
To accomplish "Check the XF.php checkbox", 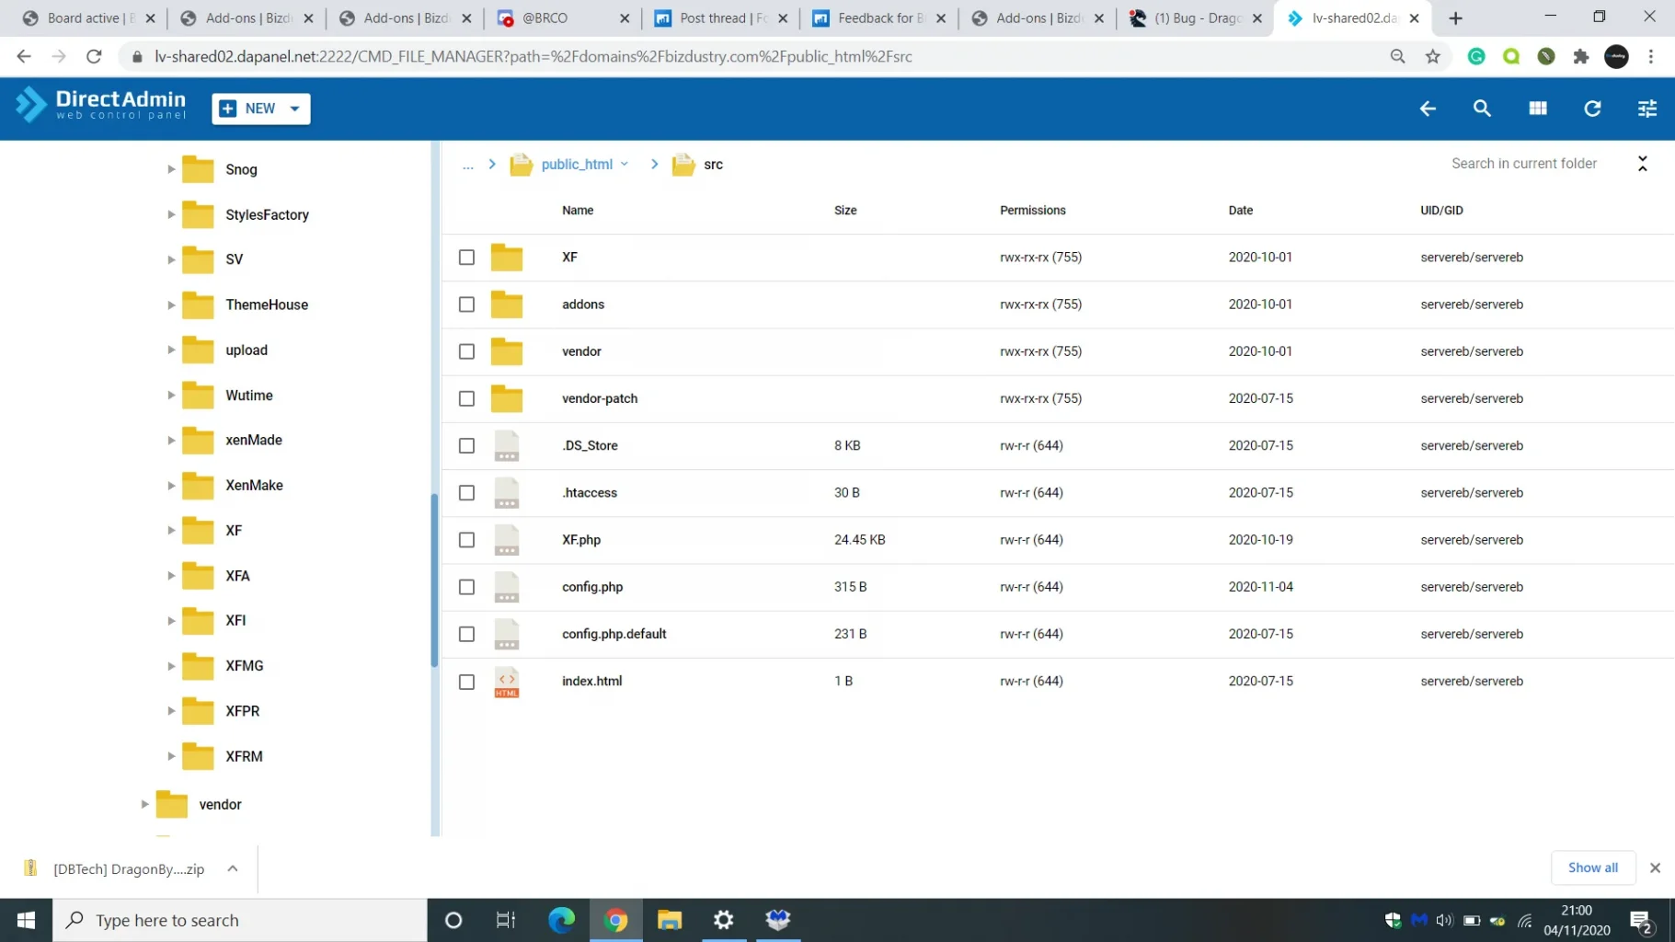I will click(466, 540).
